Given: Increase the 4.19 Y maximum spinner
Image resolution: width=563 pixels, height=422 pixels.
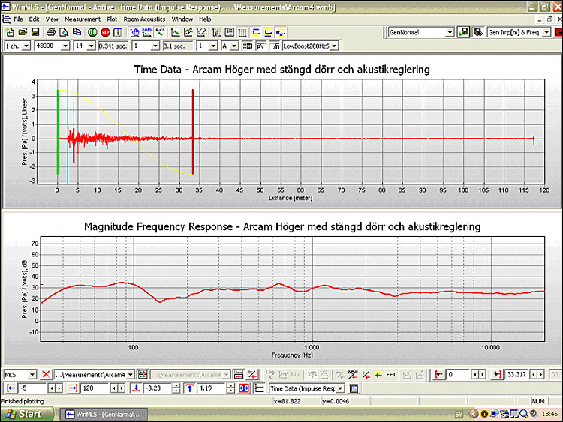Looking at the screenshot, I should click(x=230, y=386).
